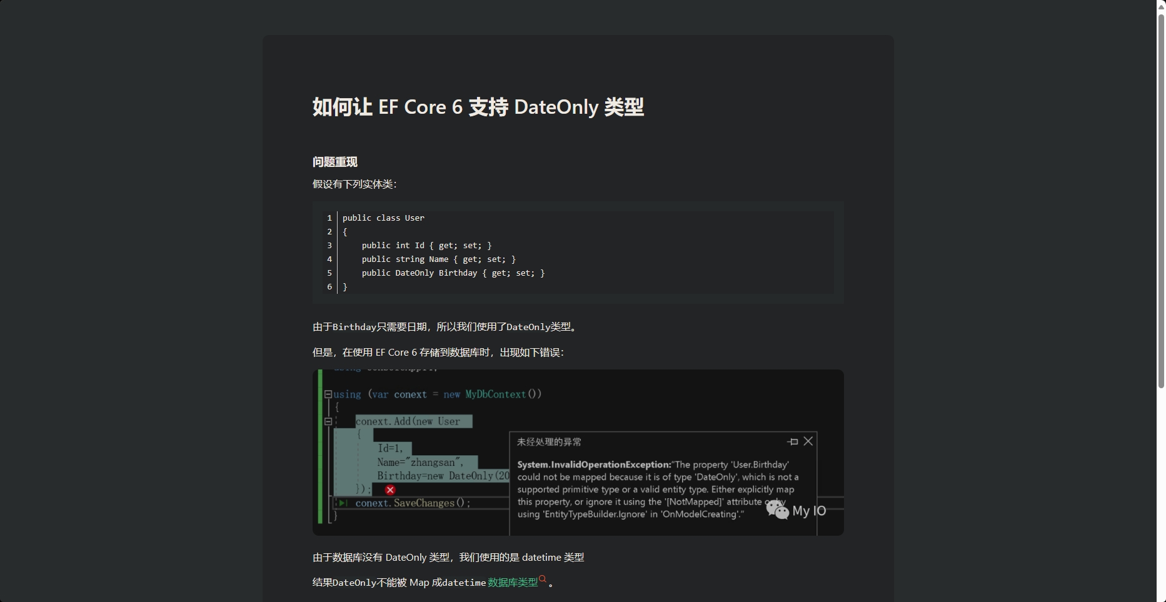Click the page vertical scrollbar thumb
1166x602 pixels.
click(1161, 200)
